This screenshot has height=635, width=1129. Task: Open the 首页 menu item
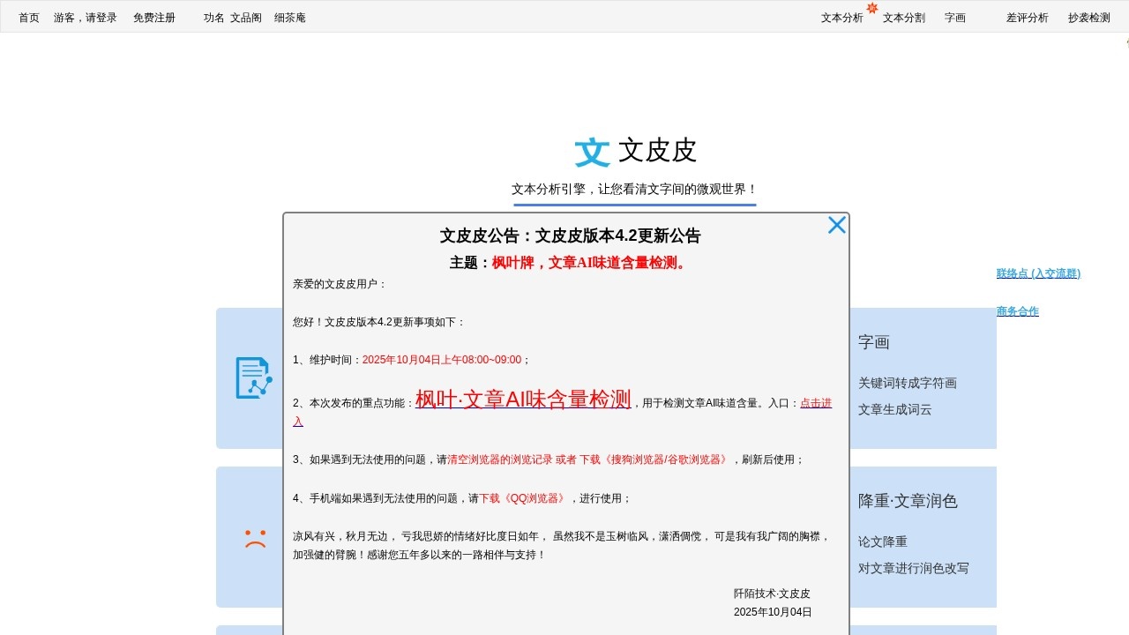pos(27,17)
